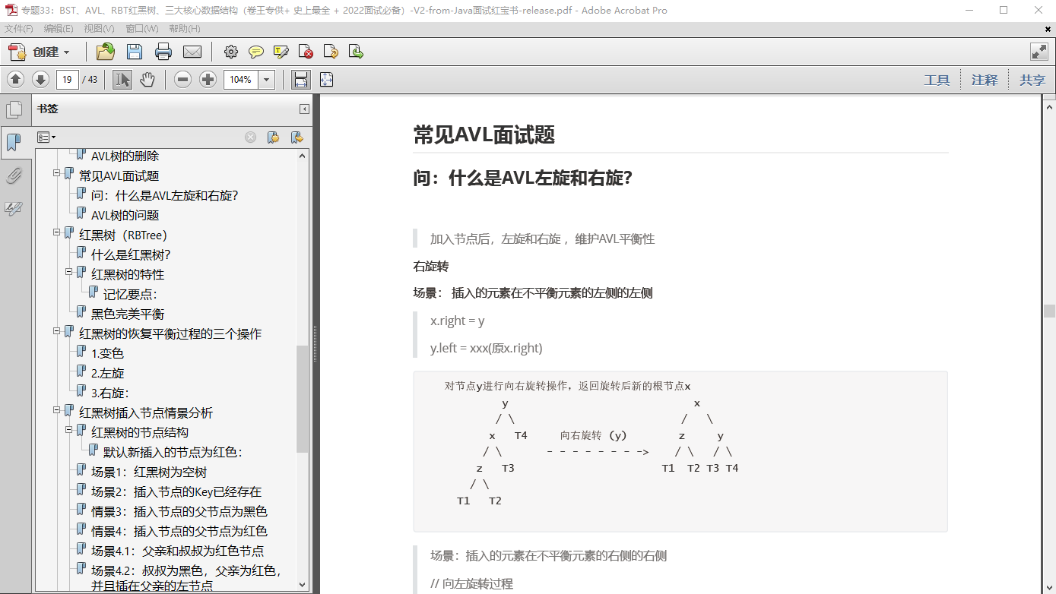Click the new bookmark icon
The height and width of the screenshot is (594, 1056).
coord(273,137)
